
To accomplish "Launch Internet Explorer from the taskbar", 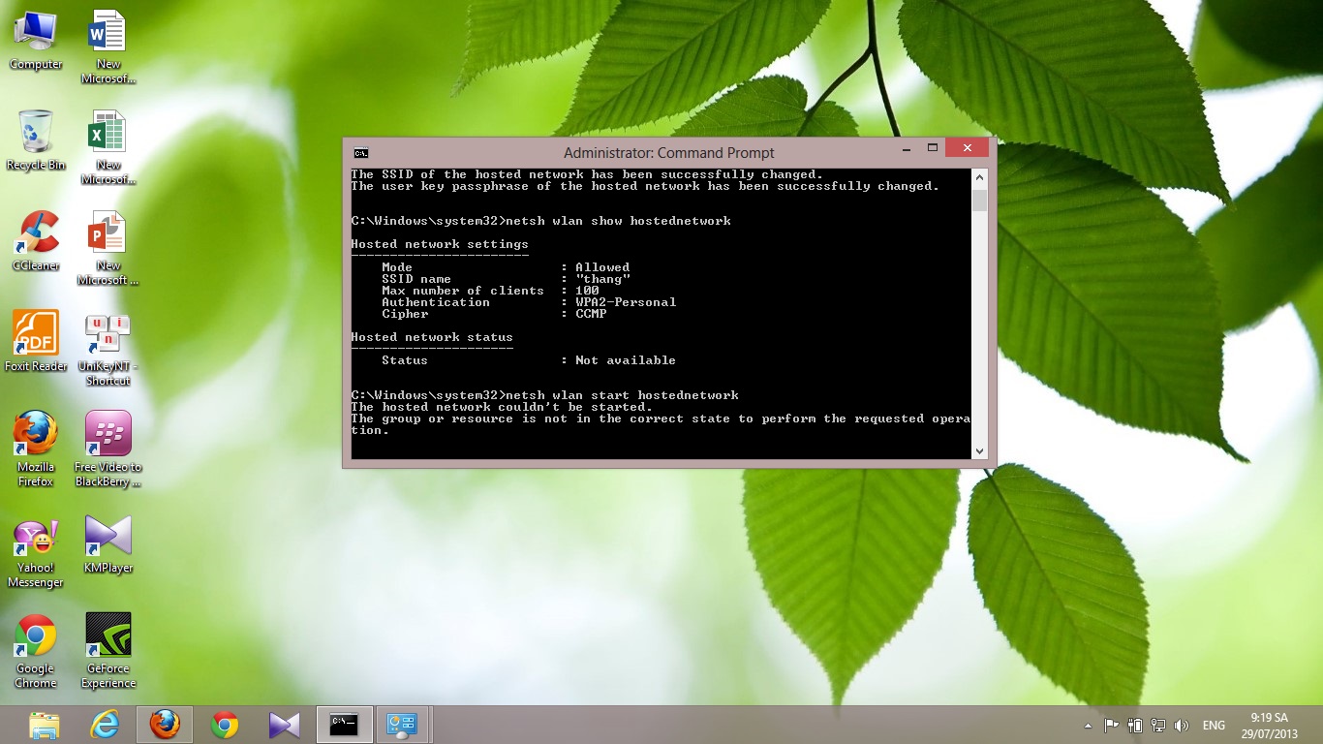I will (x=105, y=725).
